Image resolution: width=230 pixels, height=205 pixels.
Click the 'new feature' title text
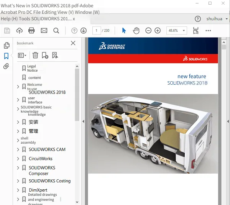point(192,76)
